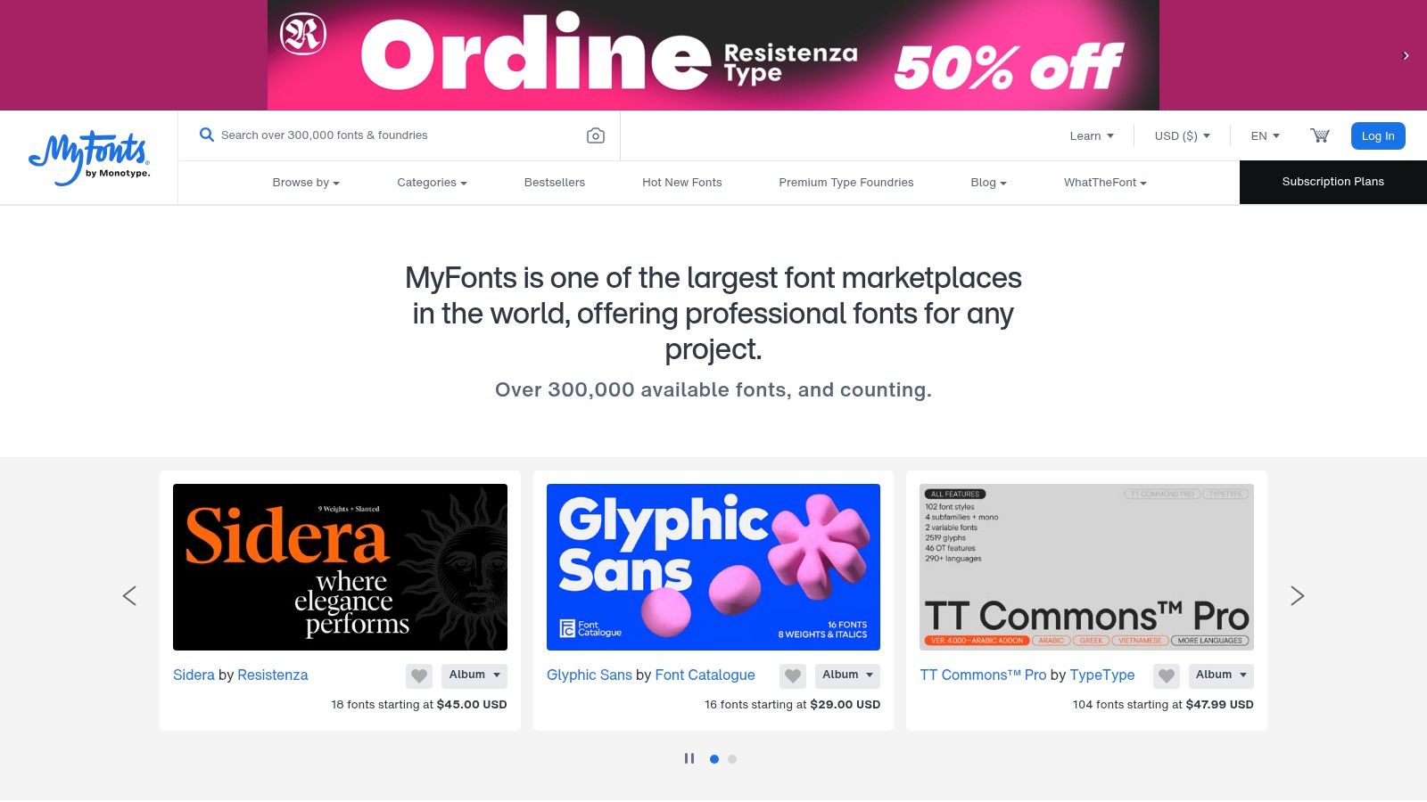Image resolution: width=1427 pixels, height=802 pixels.
Task: Click the magnifying glass search icon
Action: pyautogui.click(x=206, y=135)
